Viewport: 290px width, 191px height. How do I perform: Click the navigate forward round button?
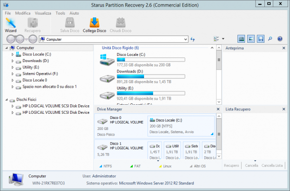pyautogui.click(x=20, y=39)
